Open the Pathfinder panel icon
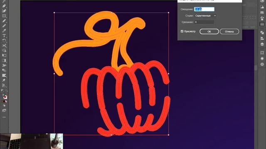The width and height of the screenshot is (266, 149). [x=262, y=32]
